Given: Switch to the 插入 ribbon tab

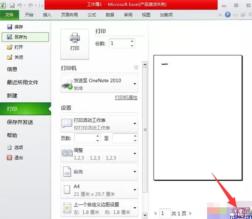Looking at the screenshot, I should [x=47, y=15].
